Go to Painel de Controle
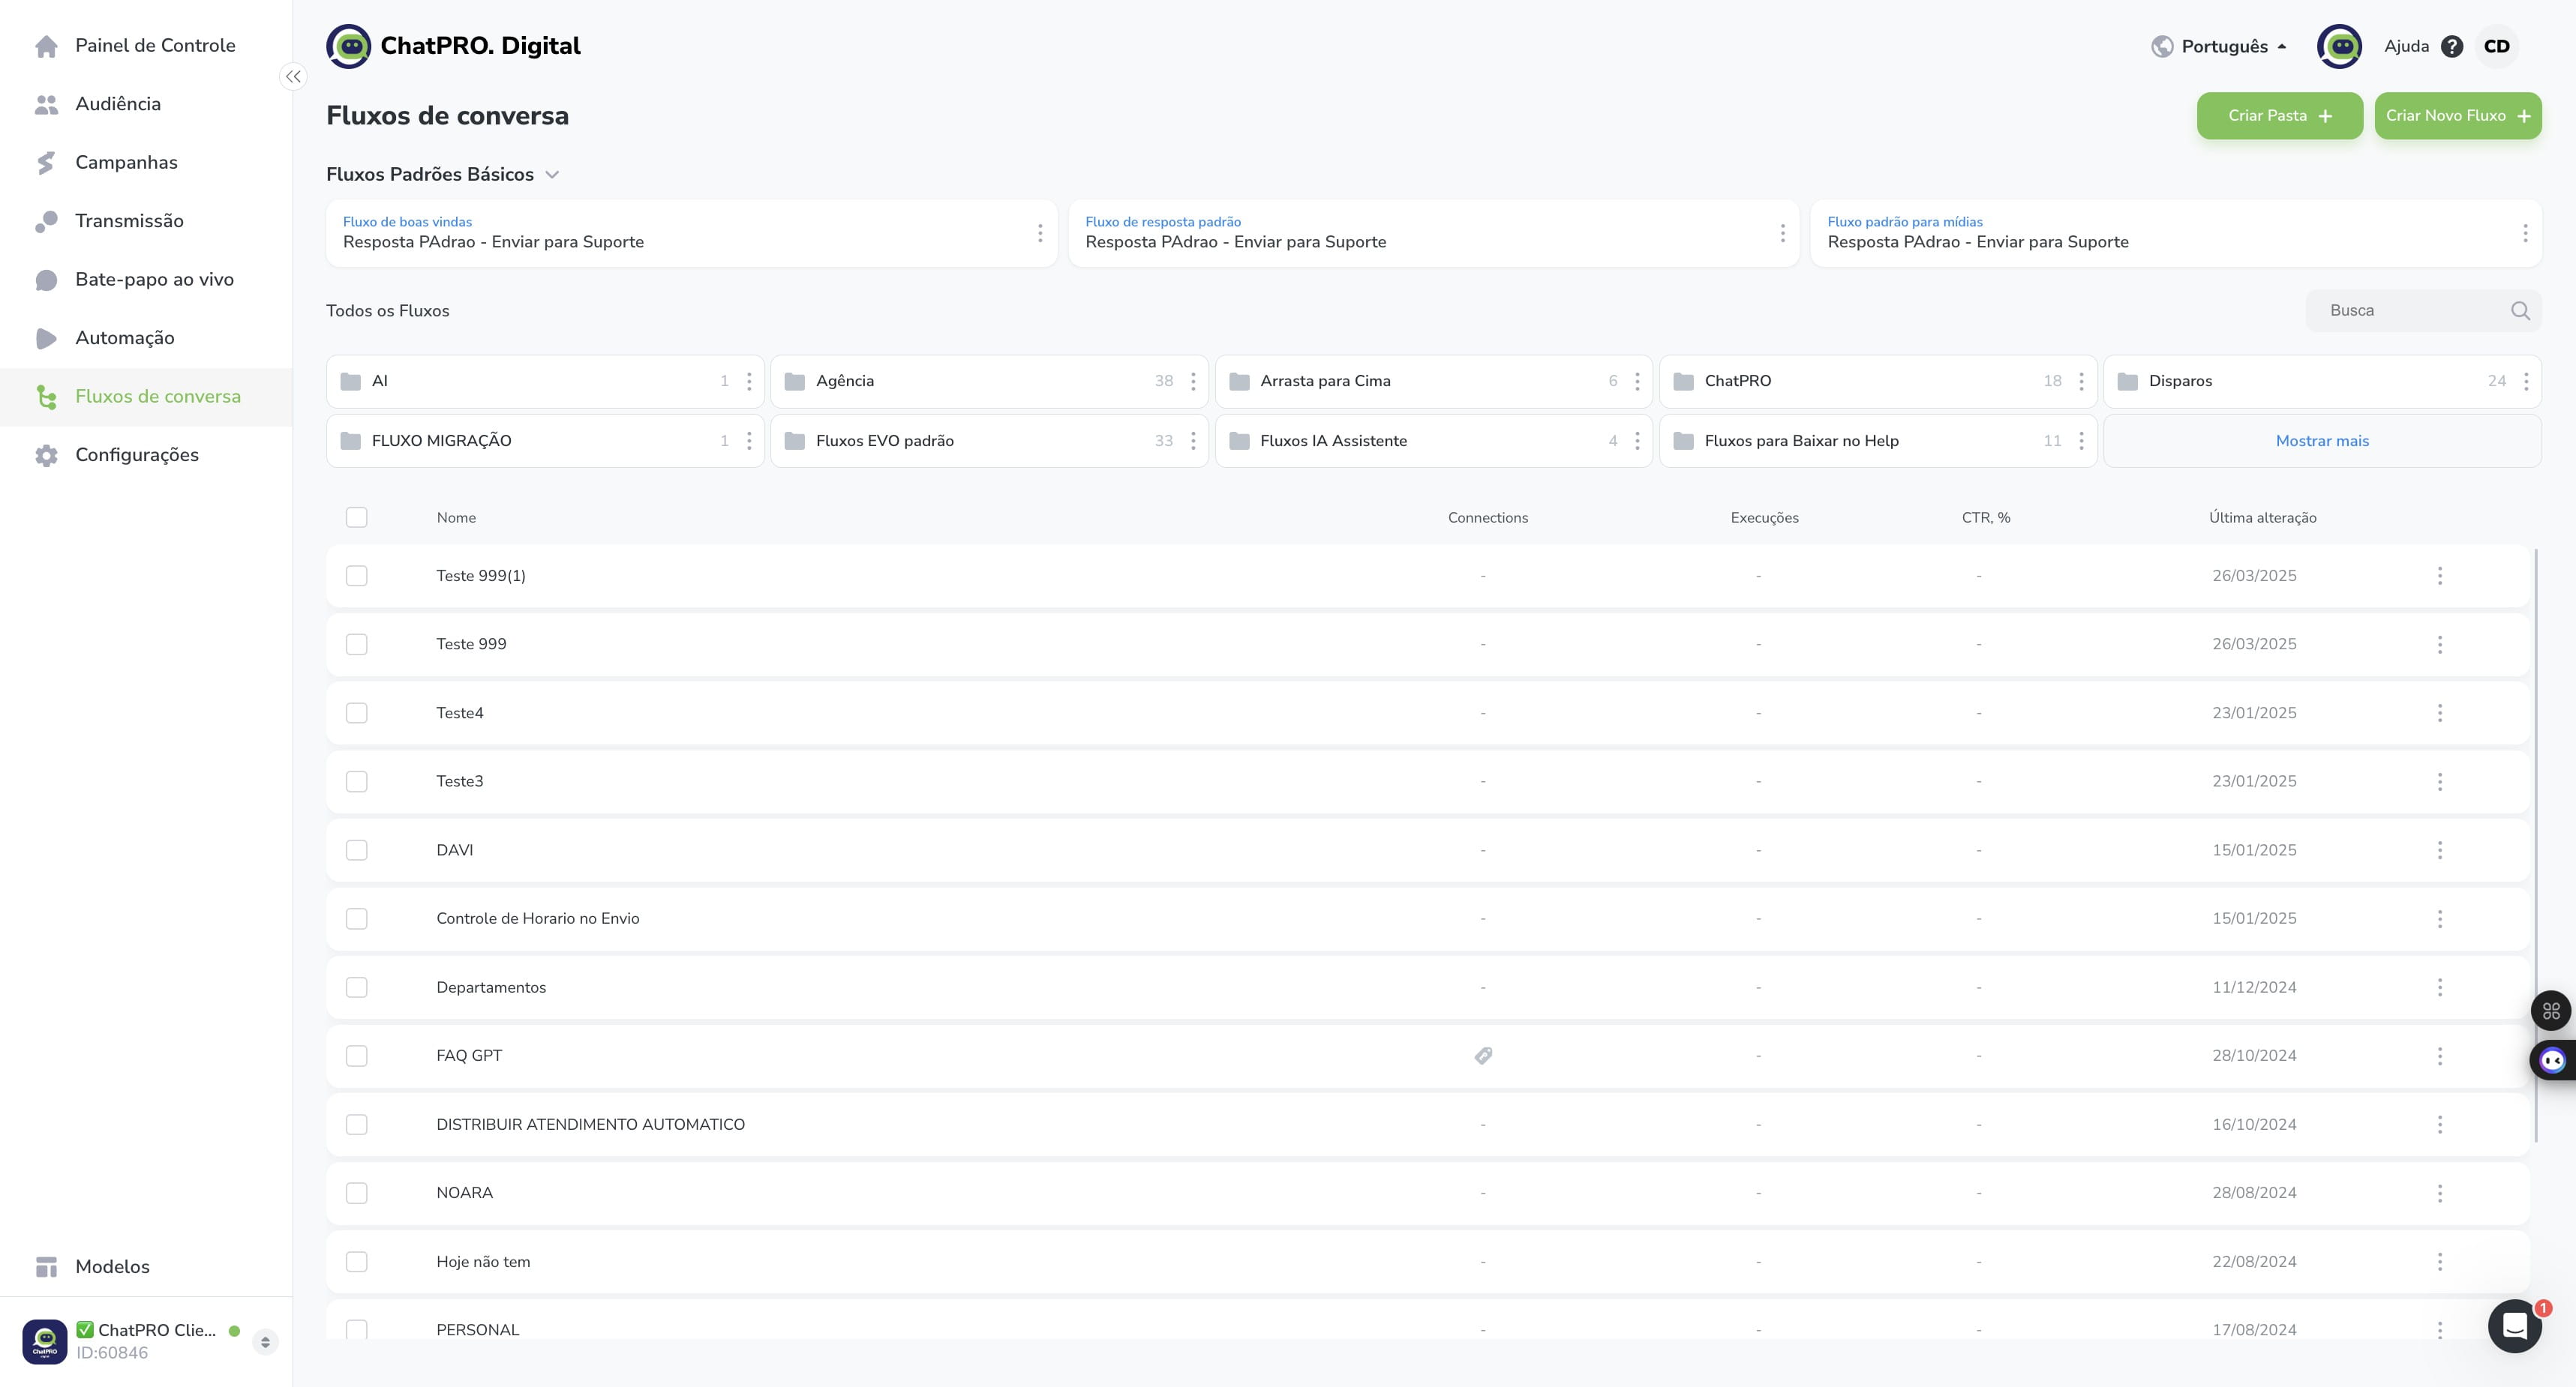Viewport: 2576px width, 1387px height. coord(146,46)
